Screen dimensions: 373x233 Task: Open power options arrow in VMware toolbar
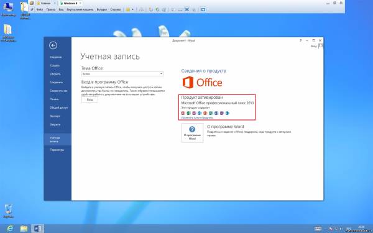click(x=132, y=9)
